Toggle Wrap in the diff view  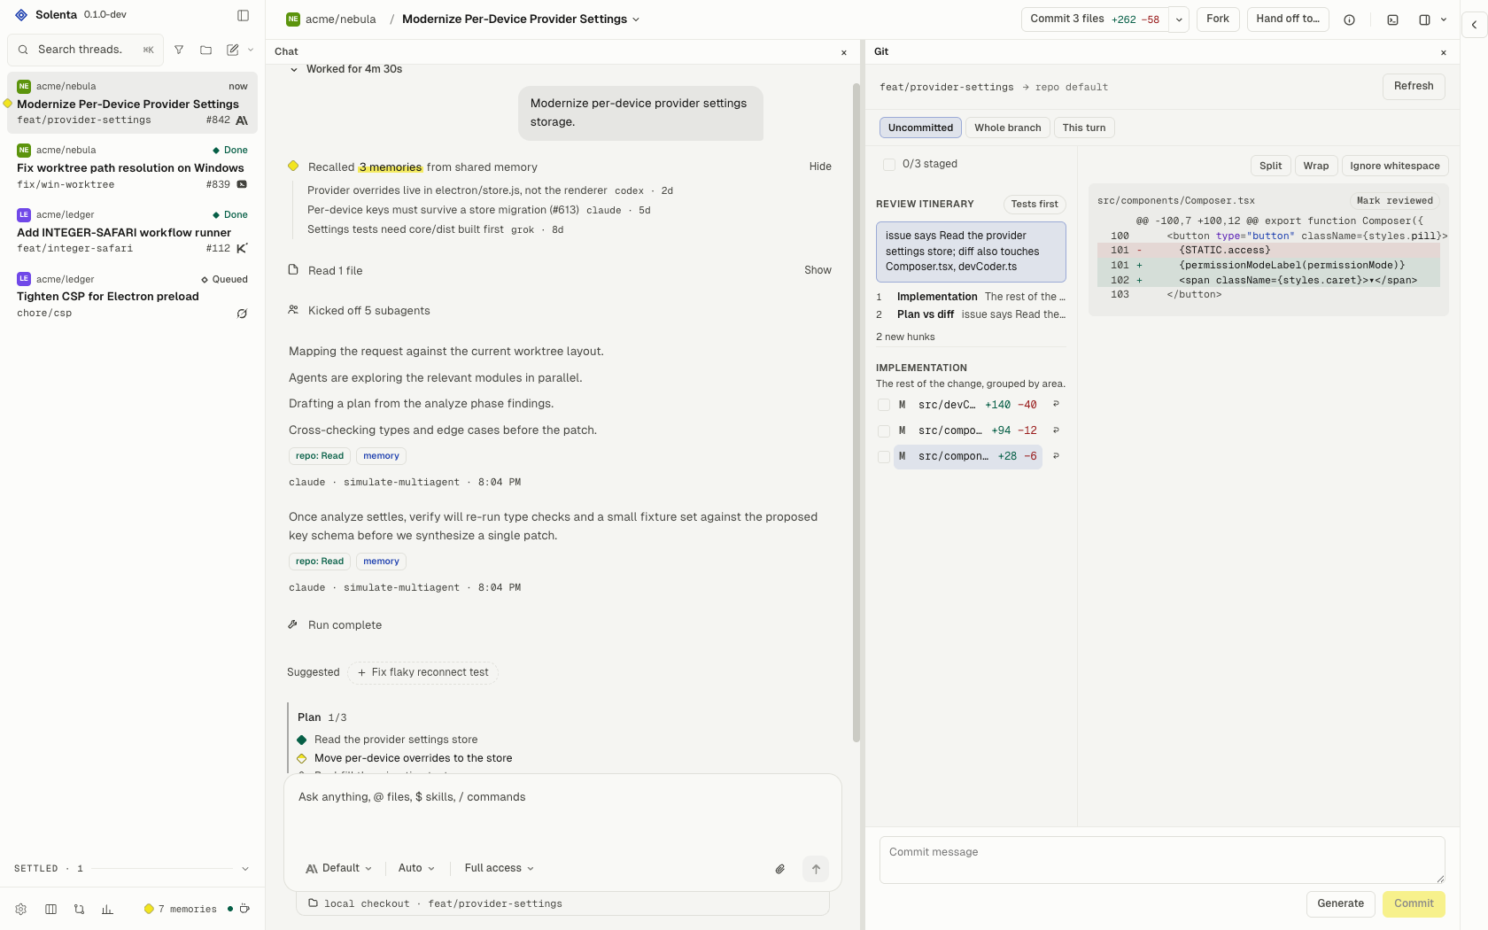(1315, 166)
